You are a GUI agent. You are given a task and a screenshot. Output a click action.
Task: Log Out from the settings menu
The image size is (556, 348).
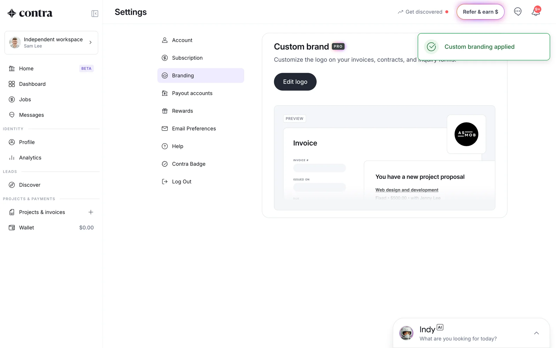(x=182, y=182)
